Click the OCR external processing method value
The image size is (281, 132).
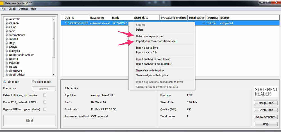pos(99,116)
